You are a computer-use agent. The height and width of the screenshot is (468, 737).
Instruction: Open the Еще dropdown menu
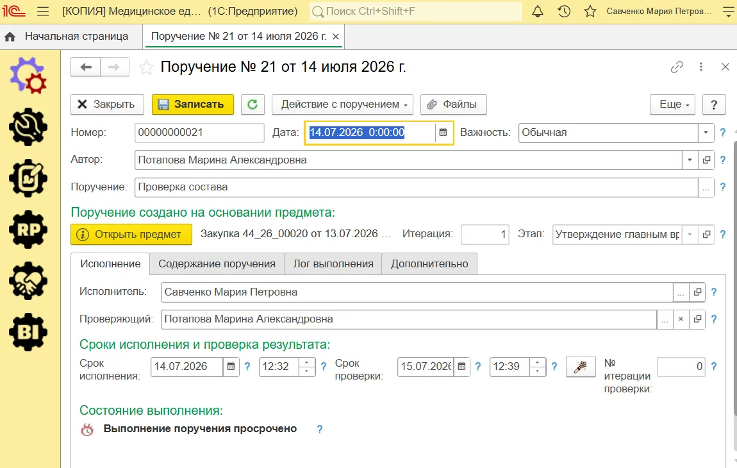pyautogui.click(x=673, y=104)
